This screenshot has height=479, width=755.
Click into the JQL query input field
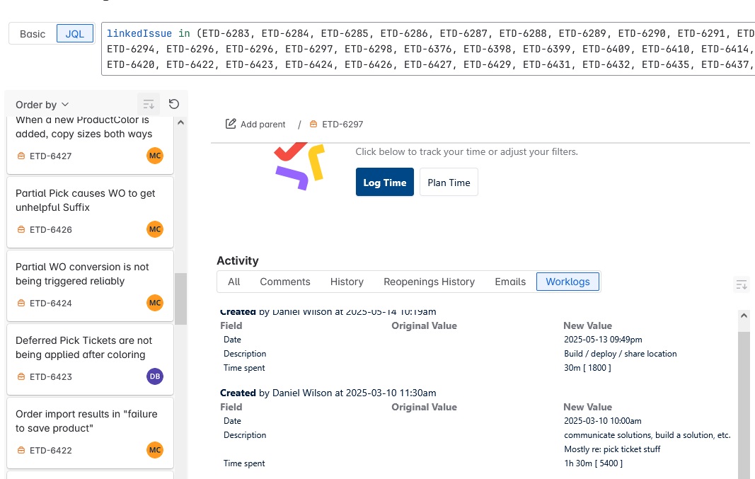(428, 49)
